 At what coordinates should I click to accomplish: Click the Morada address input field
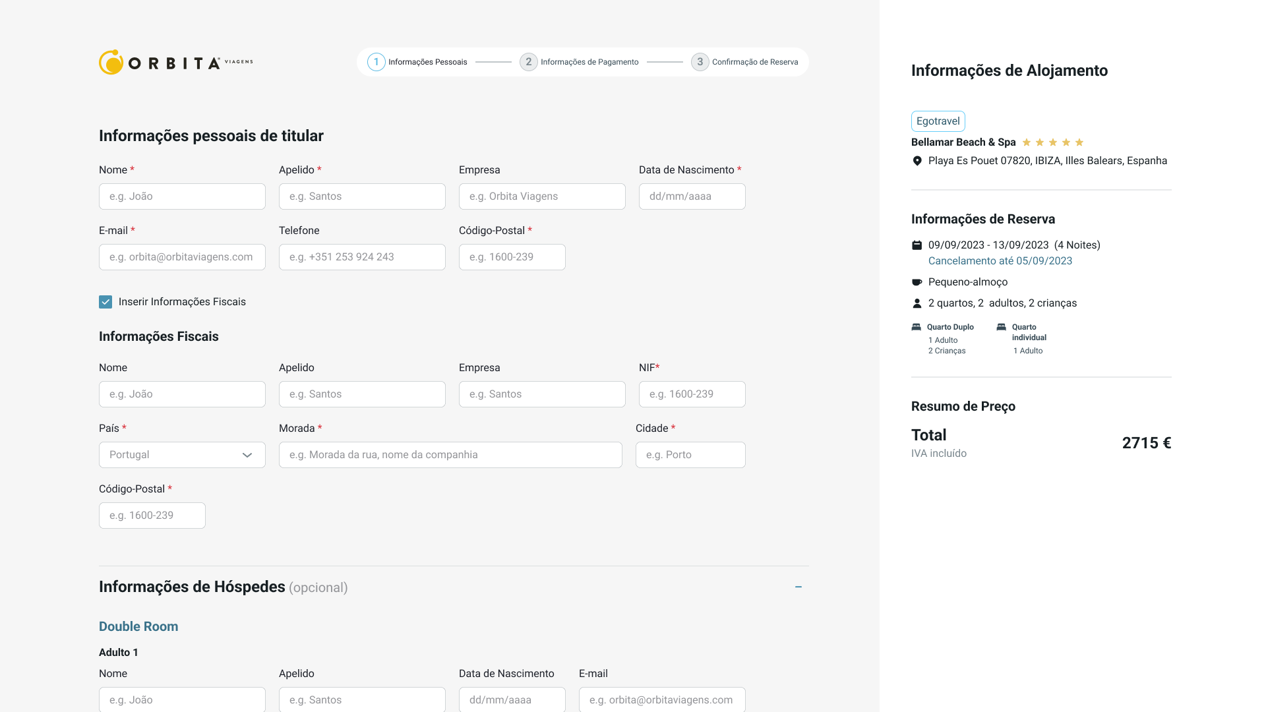tap(450, 455)
